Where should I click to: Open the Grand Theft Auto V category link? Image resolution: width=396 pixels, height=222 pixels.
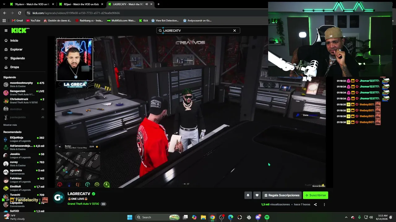point(83,204)
